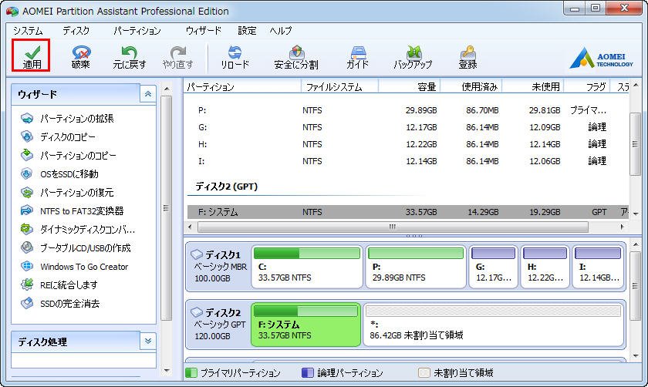Open the パーティション menu
This screenshot has width=648, height=387.
137,31
